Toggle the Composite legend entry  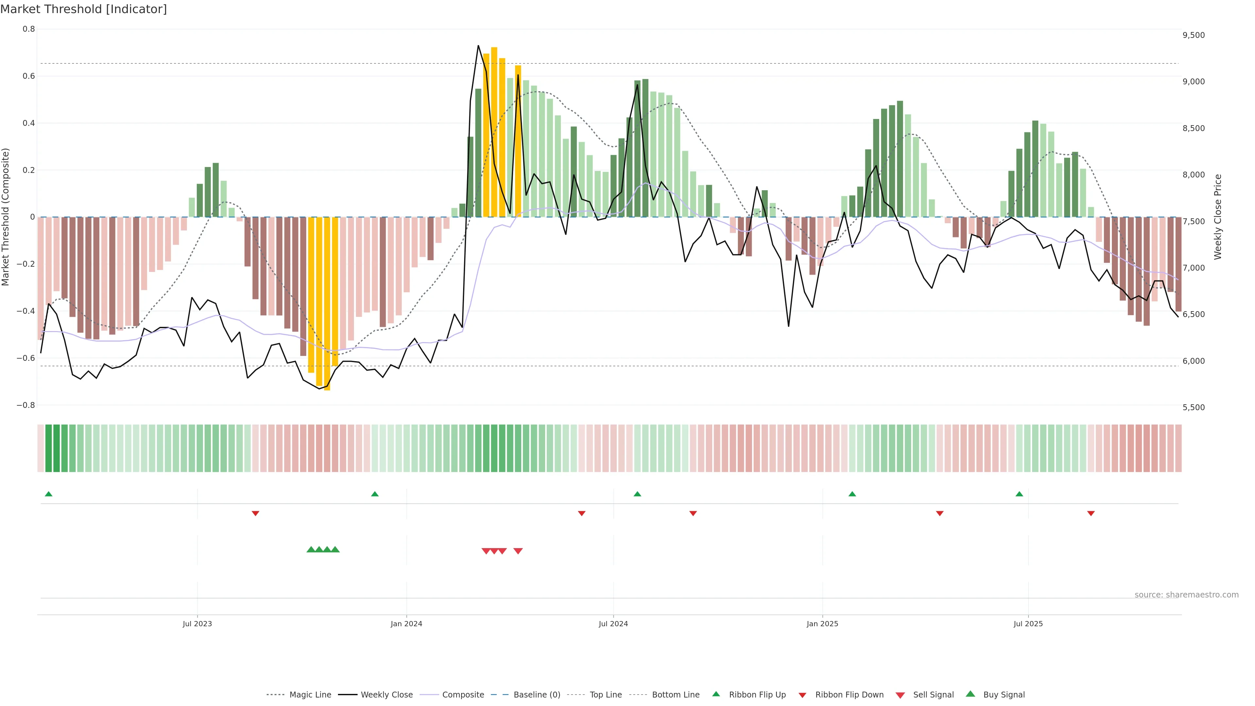[463, 695]
